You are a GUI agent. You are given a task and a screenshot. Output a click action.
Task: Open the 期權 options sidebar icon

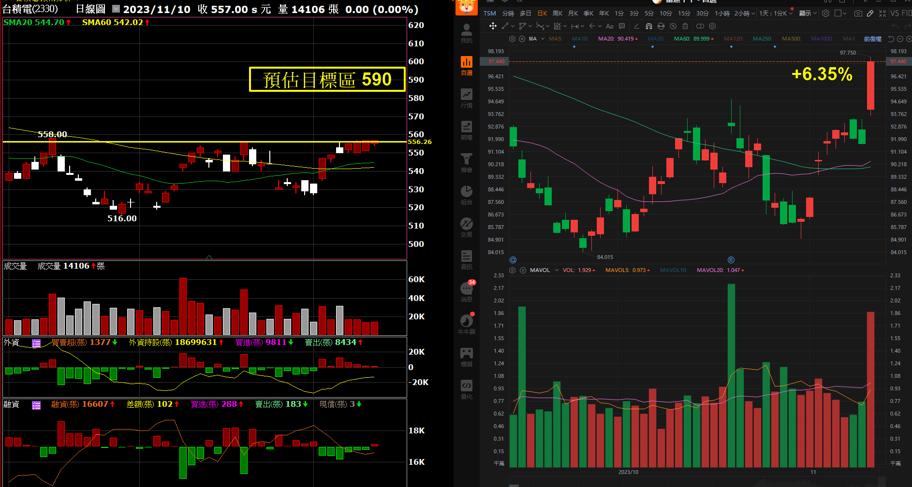click(x=467, y=130)
